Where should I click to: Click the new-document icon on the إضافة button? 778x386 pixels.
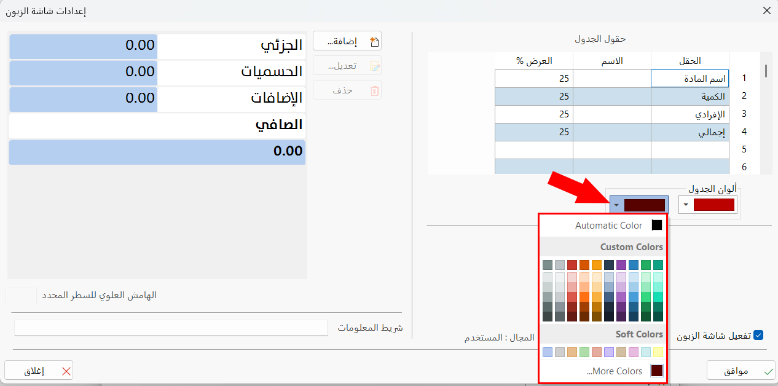(374, 41)
